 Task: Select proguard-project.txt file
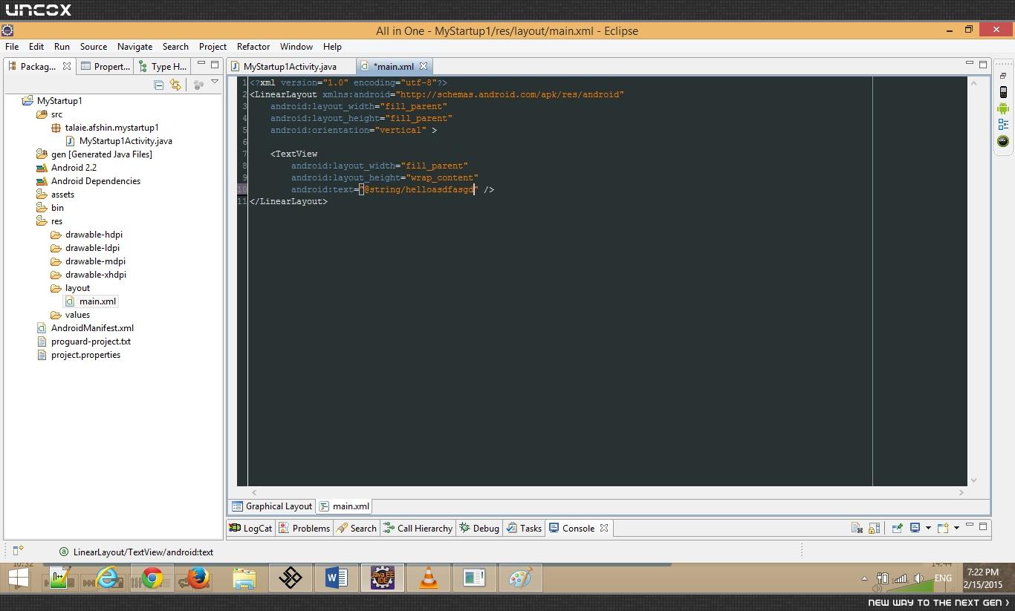coord(91,341)
